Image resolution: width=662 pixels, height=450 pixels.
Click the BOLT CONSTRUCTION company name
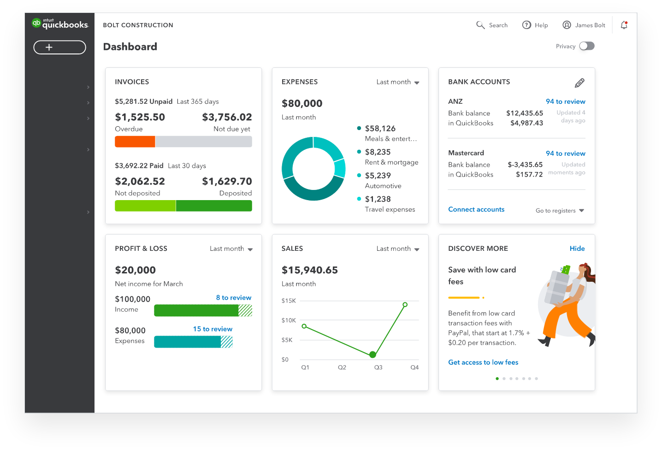(x=138, y=25)
